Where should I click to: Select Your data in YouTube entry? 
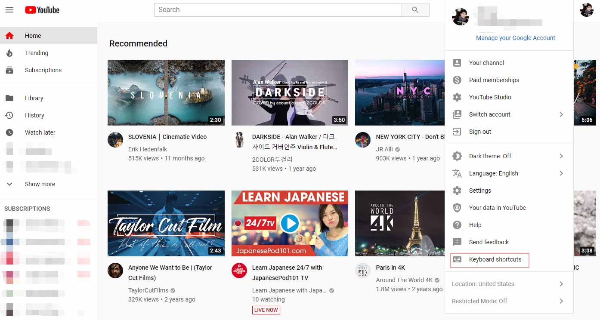click(x=509, y=208)
